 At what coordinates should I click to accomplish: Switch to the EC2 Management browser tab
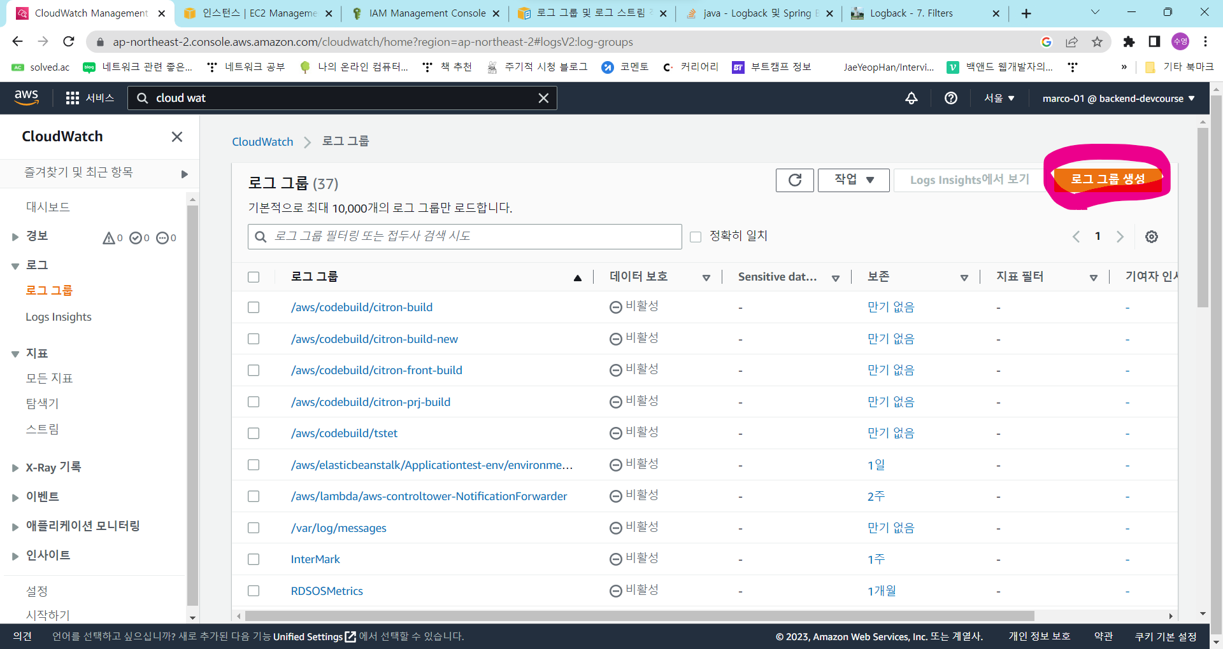(x=257, y=13)
